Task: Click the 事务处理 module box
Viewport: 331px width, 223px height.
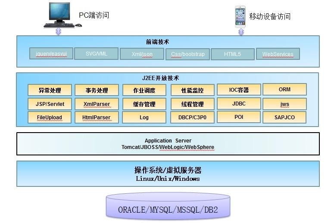Action: pos(97,90)
